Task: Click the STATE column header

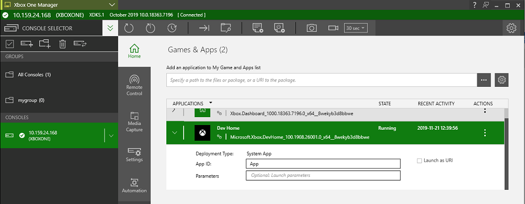Action: click(x=384, y=104)
